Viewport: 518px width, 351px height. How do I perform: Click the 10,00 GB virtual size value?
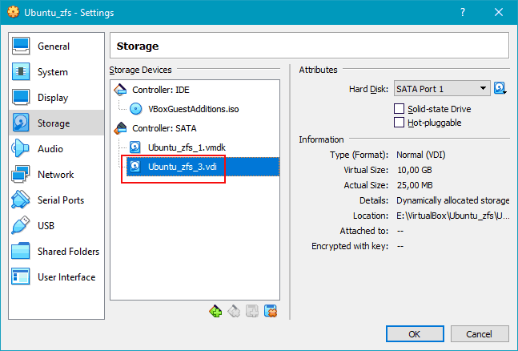pyautogui.click(x=414, y=170)
